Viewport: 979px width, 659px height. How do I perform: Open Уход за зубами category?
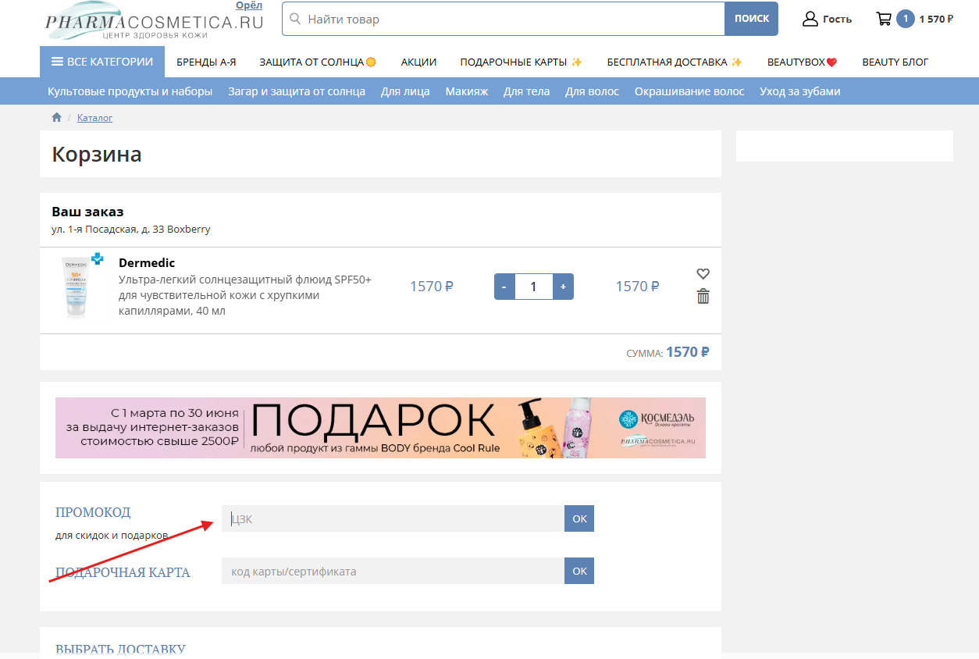[800, 91]
